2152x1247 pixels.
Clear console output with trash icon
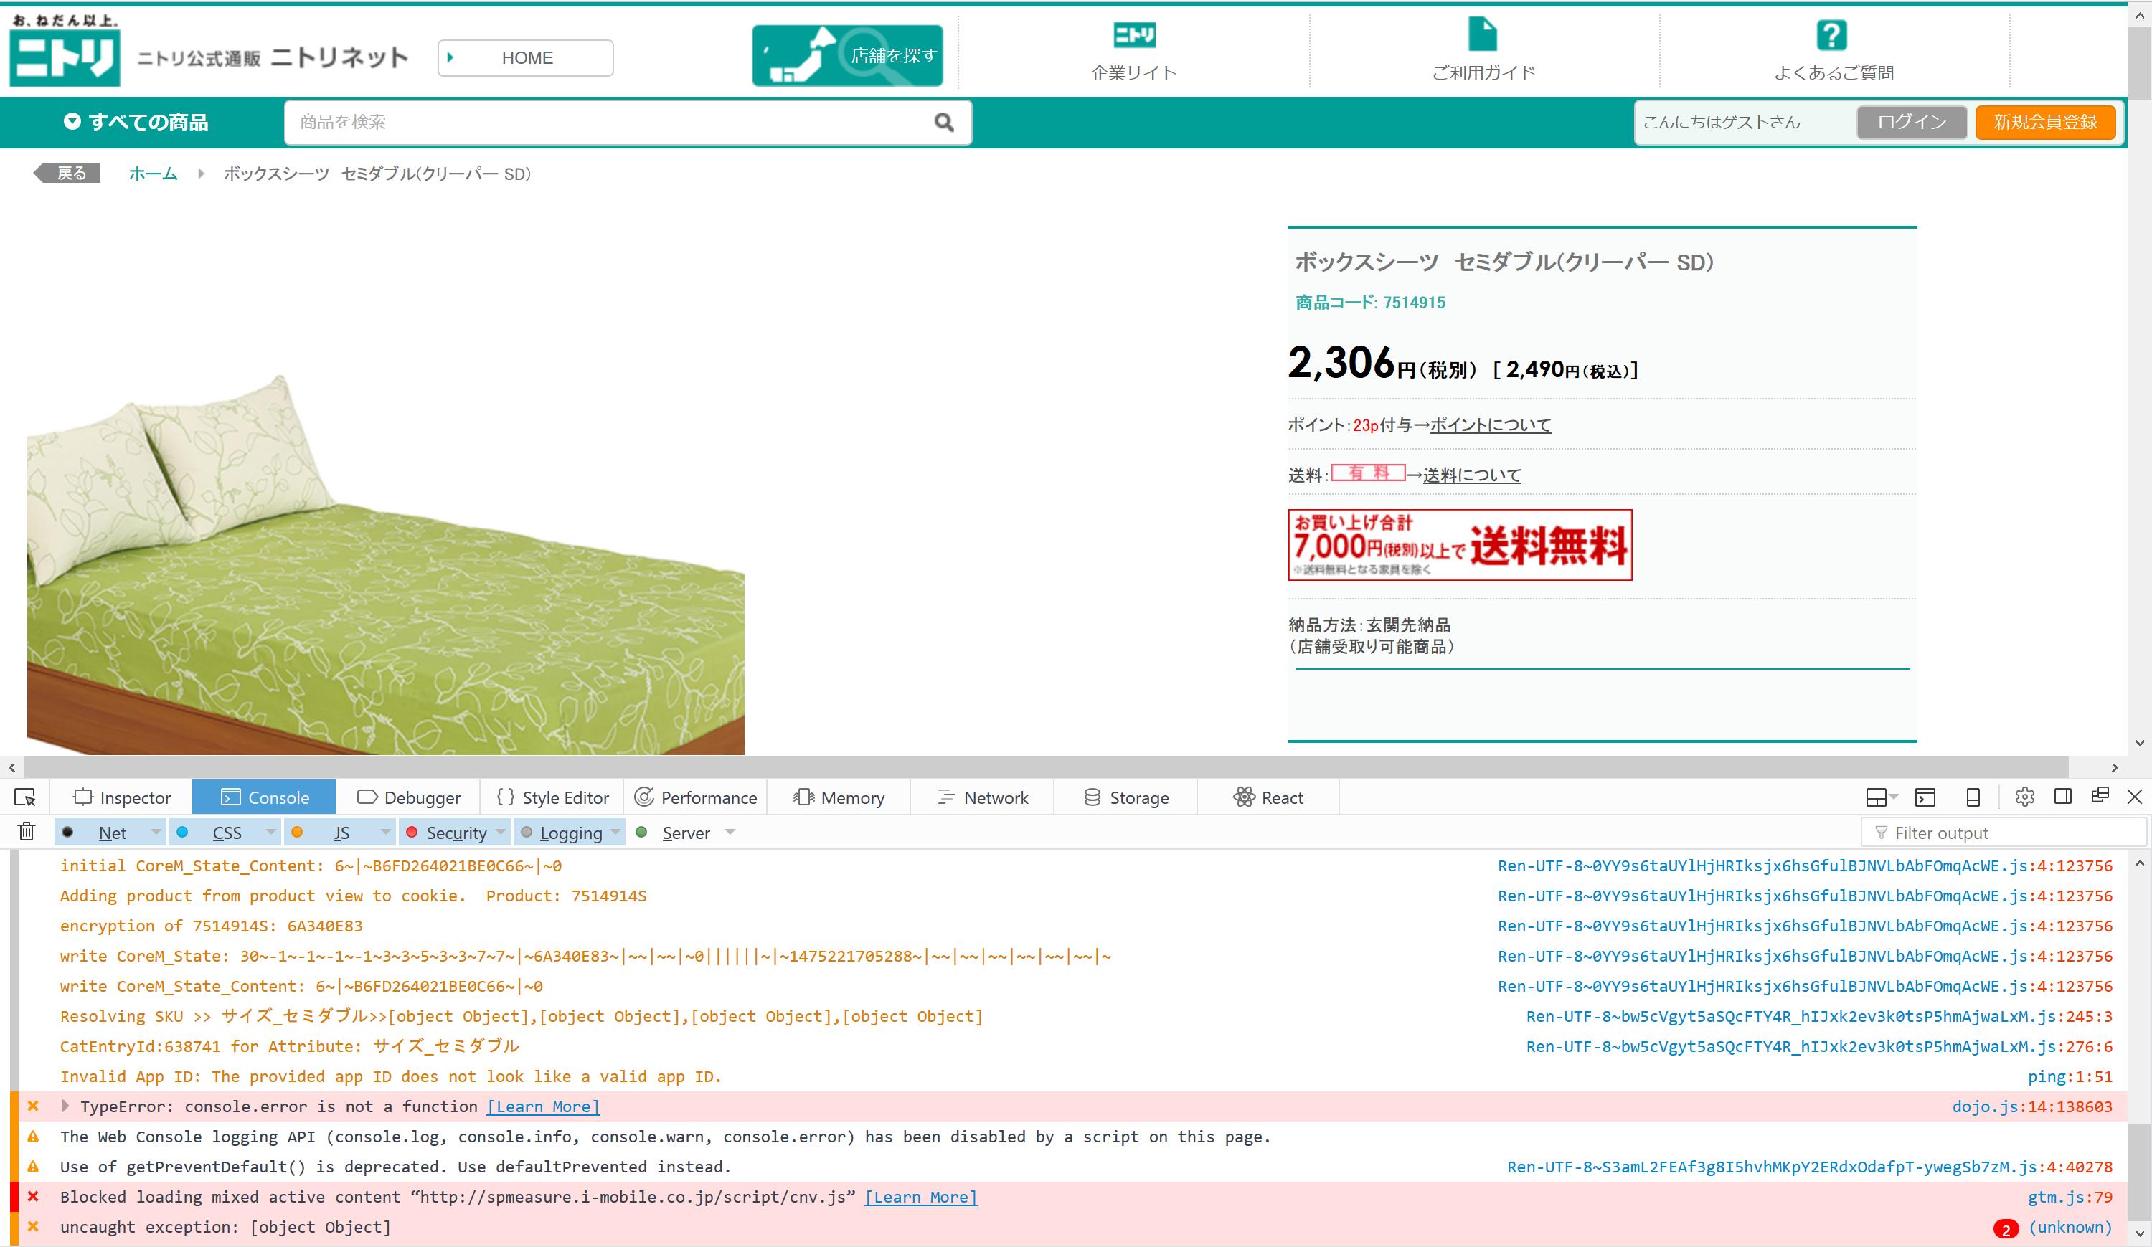pos(27,831)
